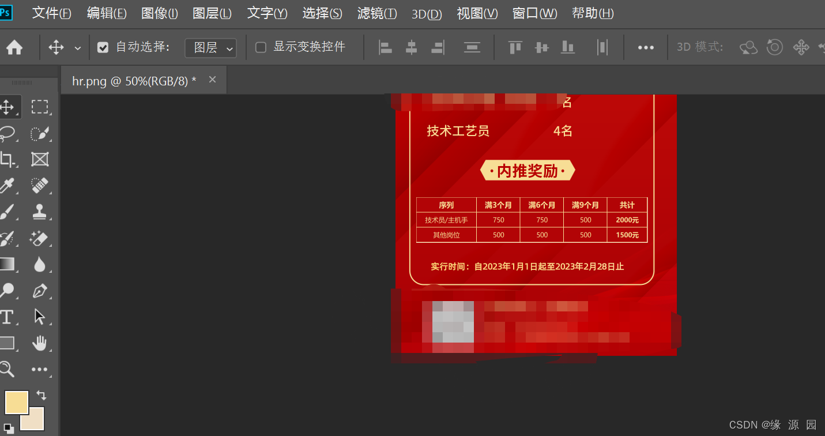The width and height of the screenshot is (825, 436).
Task: Select the Hand tool
Action: click(x=40, y=344)
